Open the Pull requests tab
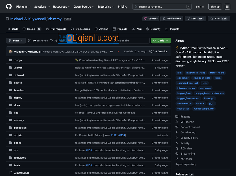236x176 pixels. click(x=56, y=29)
